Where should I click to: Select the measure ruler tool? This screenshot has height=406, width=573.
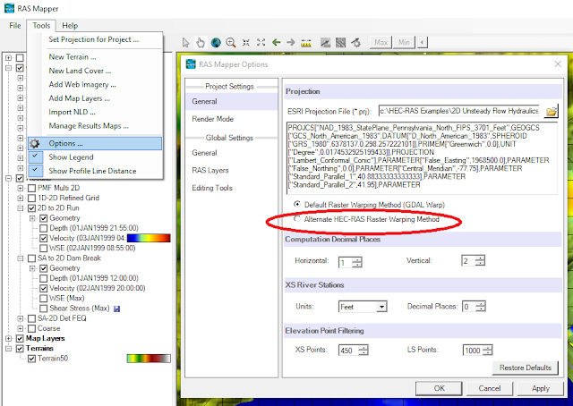306,43
